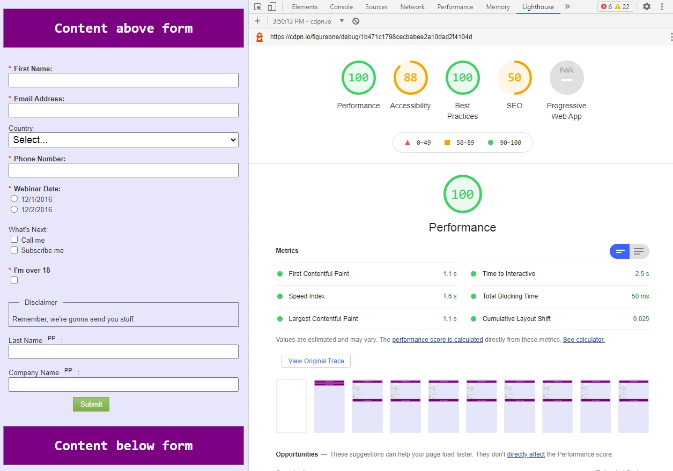
Task: Clear all reports with the circle-slash icon
Action: tap(356, 21)
